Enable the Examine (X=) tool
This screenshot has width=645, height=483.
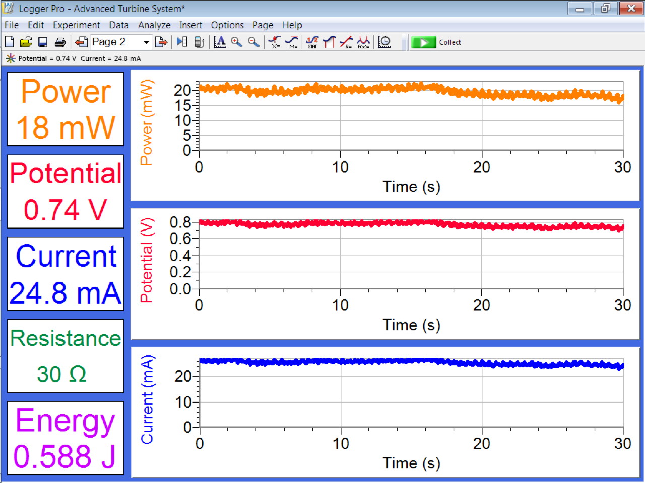pyautogui.click(x=275, y=42)
